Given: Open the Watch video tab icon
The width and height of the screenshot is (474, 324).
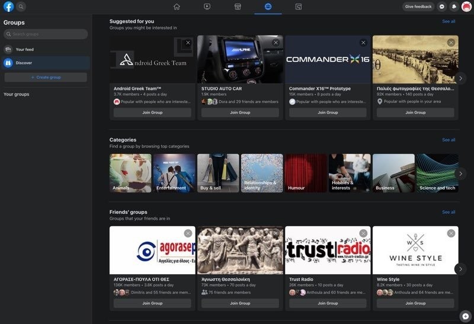Looking at the screenshot, I should [x=207, y=7].
